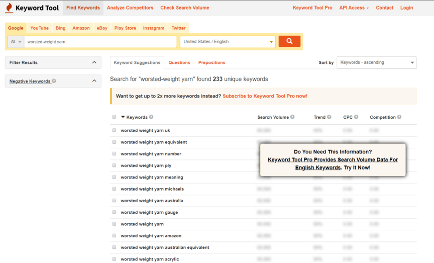Click the Keyword Tool flame logo
Viewport: 434px width, 263px height.
pos(9,8)
